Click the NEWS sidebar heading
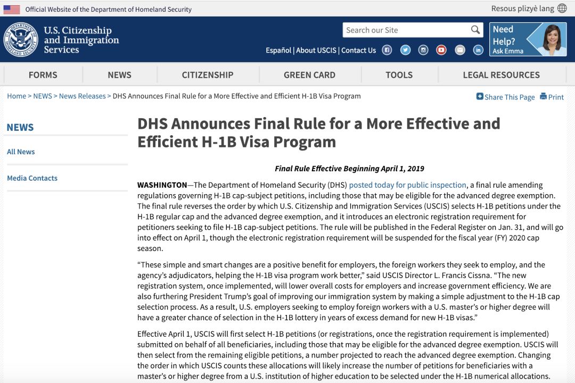Viewport: 575px width, 383px height. point(20,127)
